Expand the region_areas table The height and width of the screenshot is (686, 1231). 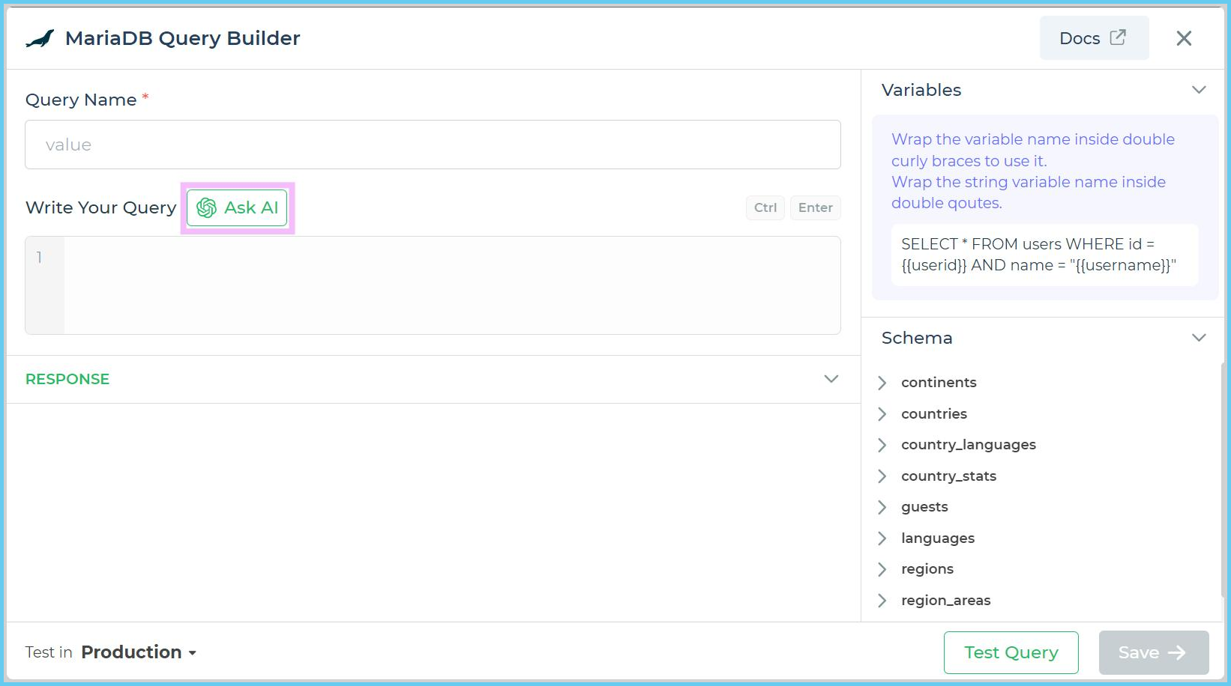[x=882, y=600]
